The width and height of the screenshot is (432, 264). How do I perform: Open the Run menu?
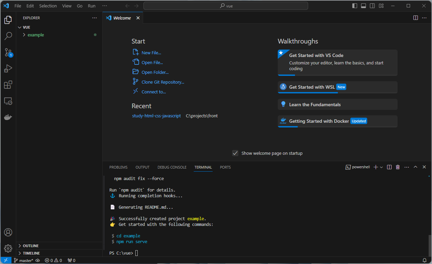[x=91, y=6]
